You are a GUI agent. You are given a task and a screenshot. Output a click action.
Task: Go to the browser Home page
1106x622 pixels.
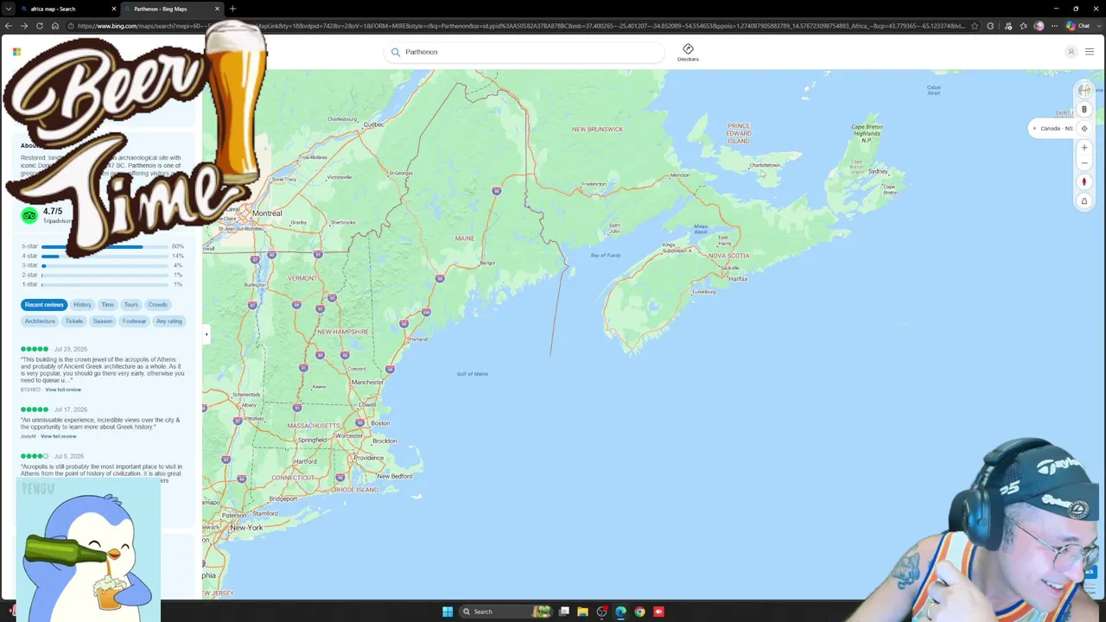click(x=54, y=26)
